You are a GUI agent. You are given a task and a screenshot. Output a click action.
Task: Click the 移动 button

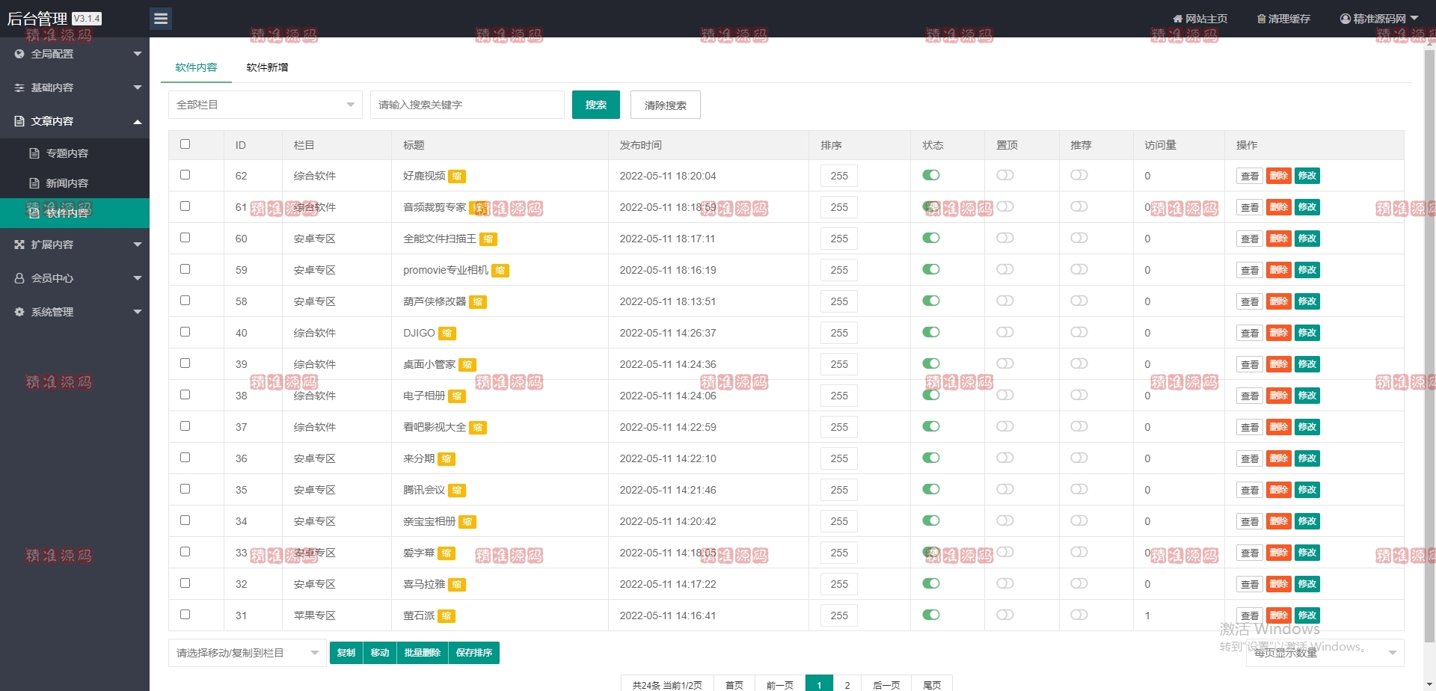380,653
